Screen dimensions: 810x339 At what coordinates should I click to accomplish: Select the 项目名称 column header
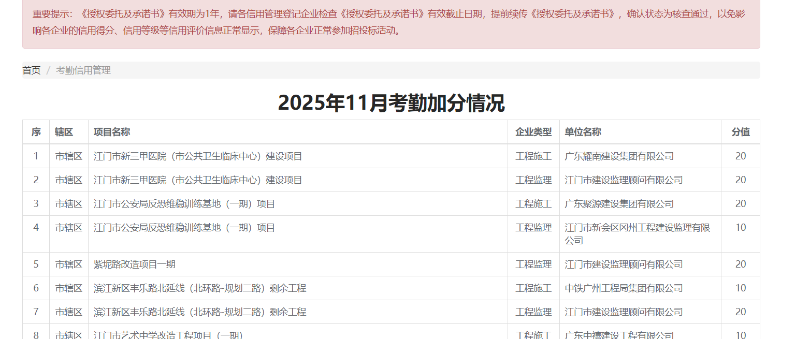pos(112,132)
